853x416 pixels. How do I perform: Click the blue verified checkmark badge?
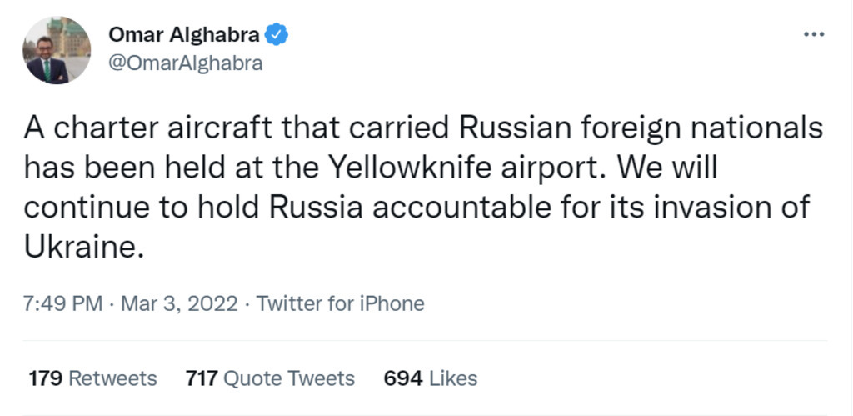coord(277,35)
